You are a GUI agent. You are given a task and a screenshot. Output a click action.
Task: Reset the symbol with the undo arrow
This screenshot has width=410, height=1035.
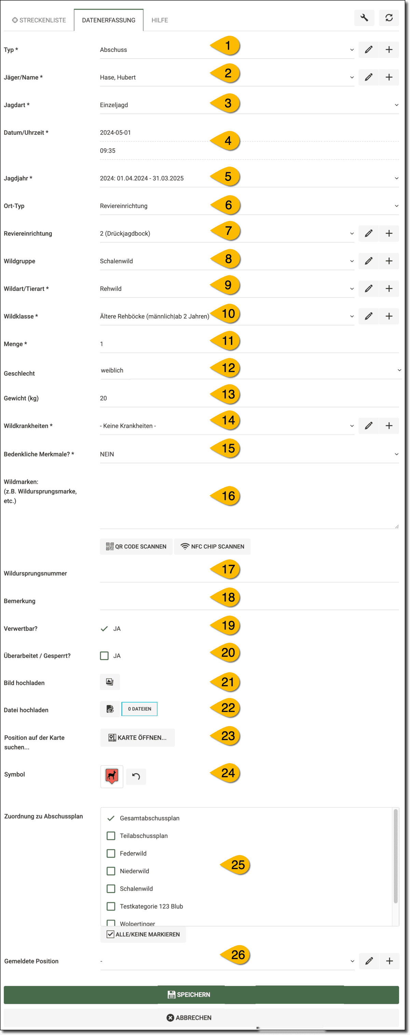click(x=136, y=776)
